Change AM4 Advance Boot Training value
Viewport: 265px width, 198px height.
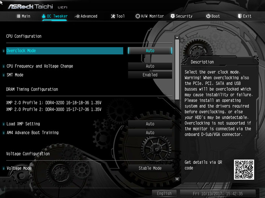(150, 133)
